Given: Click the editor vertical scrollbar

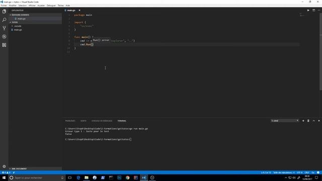Looking at the screenshot, I should [320, 51].
